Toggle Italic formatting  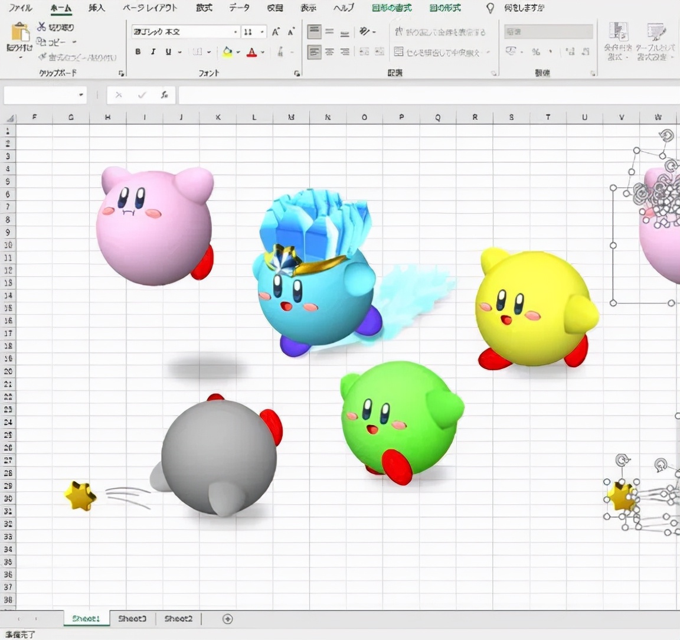pos(153,52)
